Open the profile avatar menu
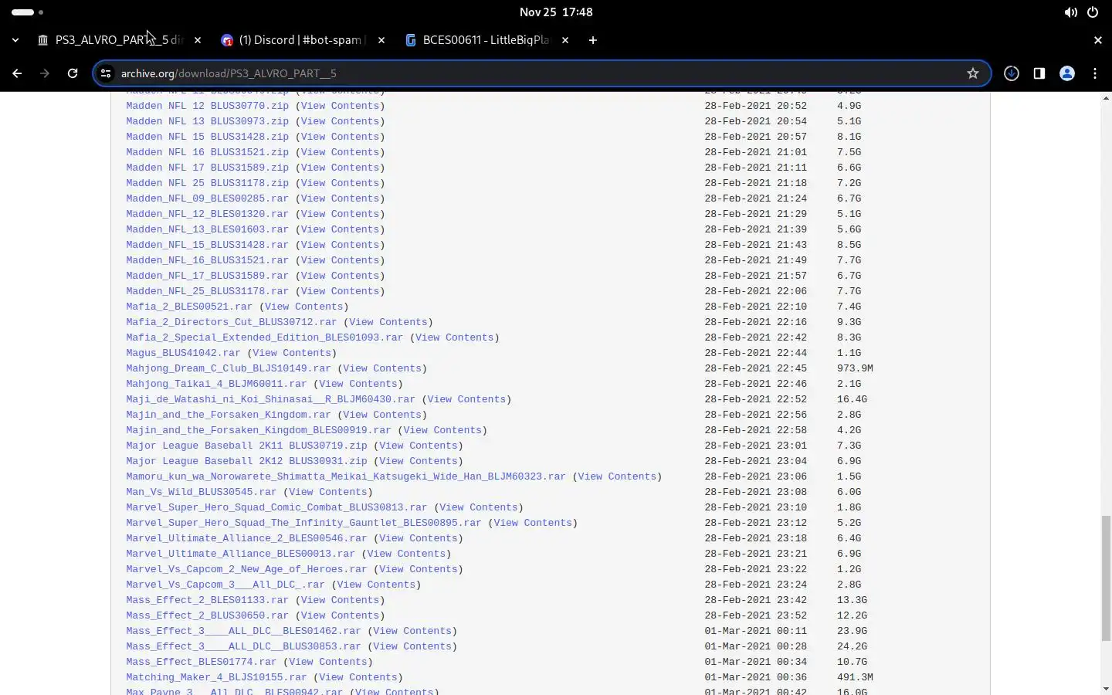 [x=1067, y=73]
